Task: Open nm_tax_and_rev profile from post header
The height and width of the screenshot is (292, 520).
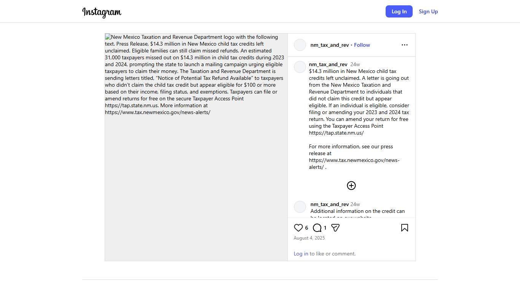Action: [330, 45]
